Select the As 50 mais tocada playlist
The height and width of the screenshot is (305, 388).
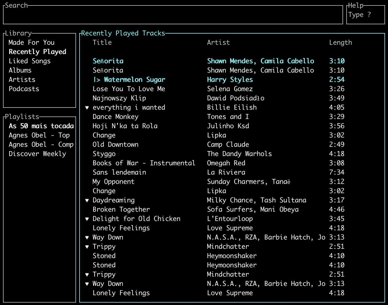(x=41, y=126)
